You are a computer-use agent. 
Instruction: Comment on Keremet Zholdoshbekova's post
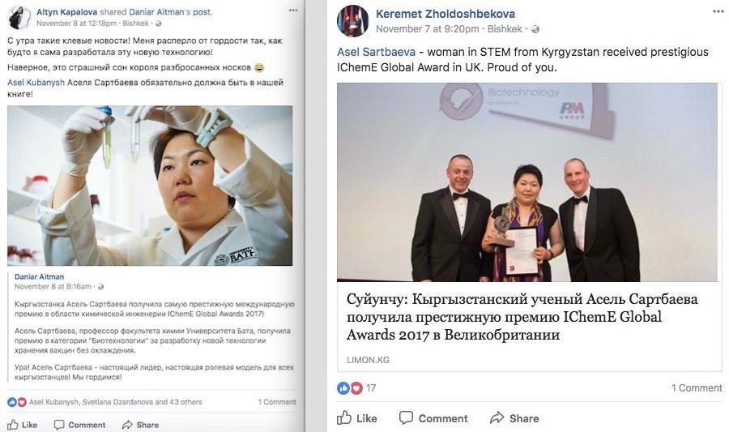tap(433, 418)
